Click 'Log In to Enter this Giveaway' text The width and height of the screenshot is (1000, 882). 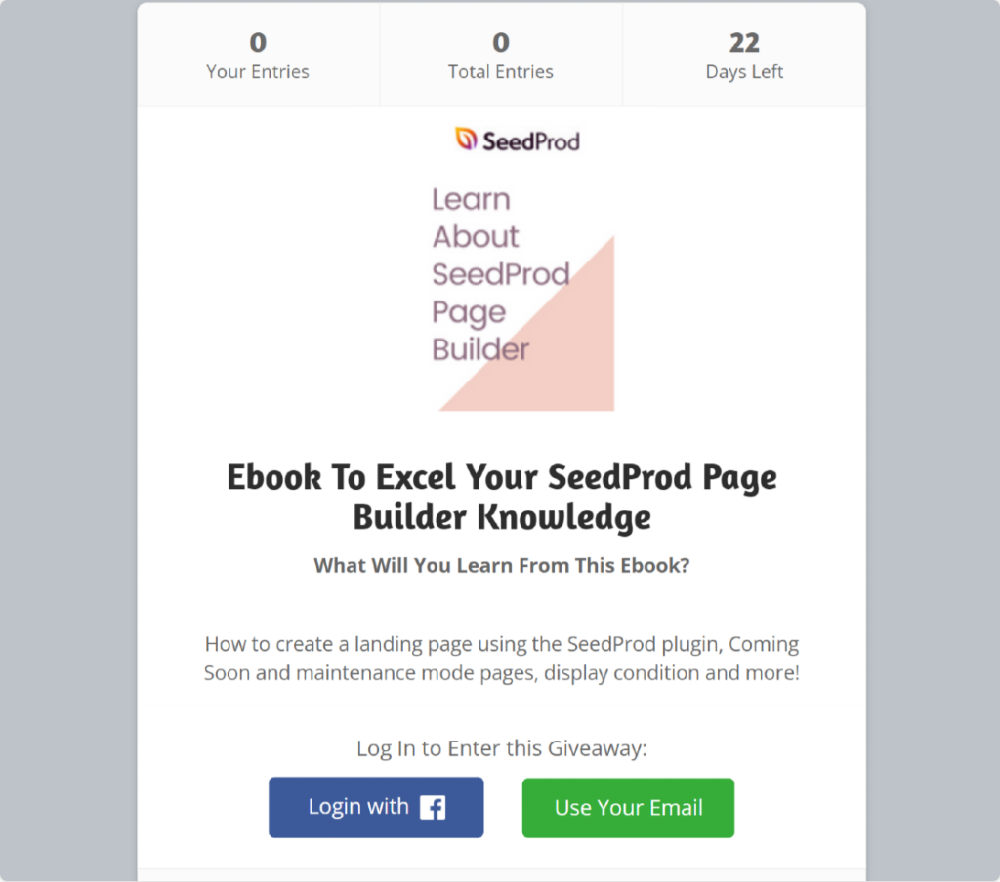(x=499, y=748)
